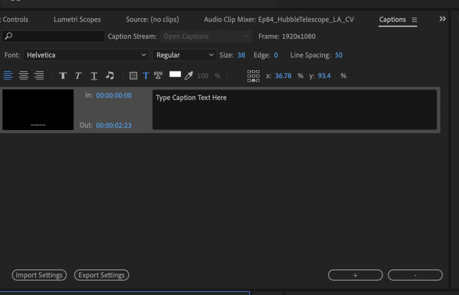Click Export Settings button
Screen dimensions: 459x295
point(101,275)
